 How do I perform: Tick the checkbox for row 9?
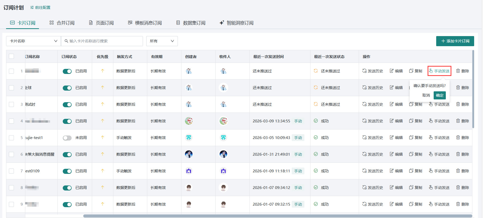pos(11,204)
